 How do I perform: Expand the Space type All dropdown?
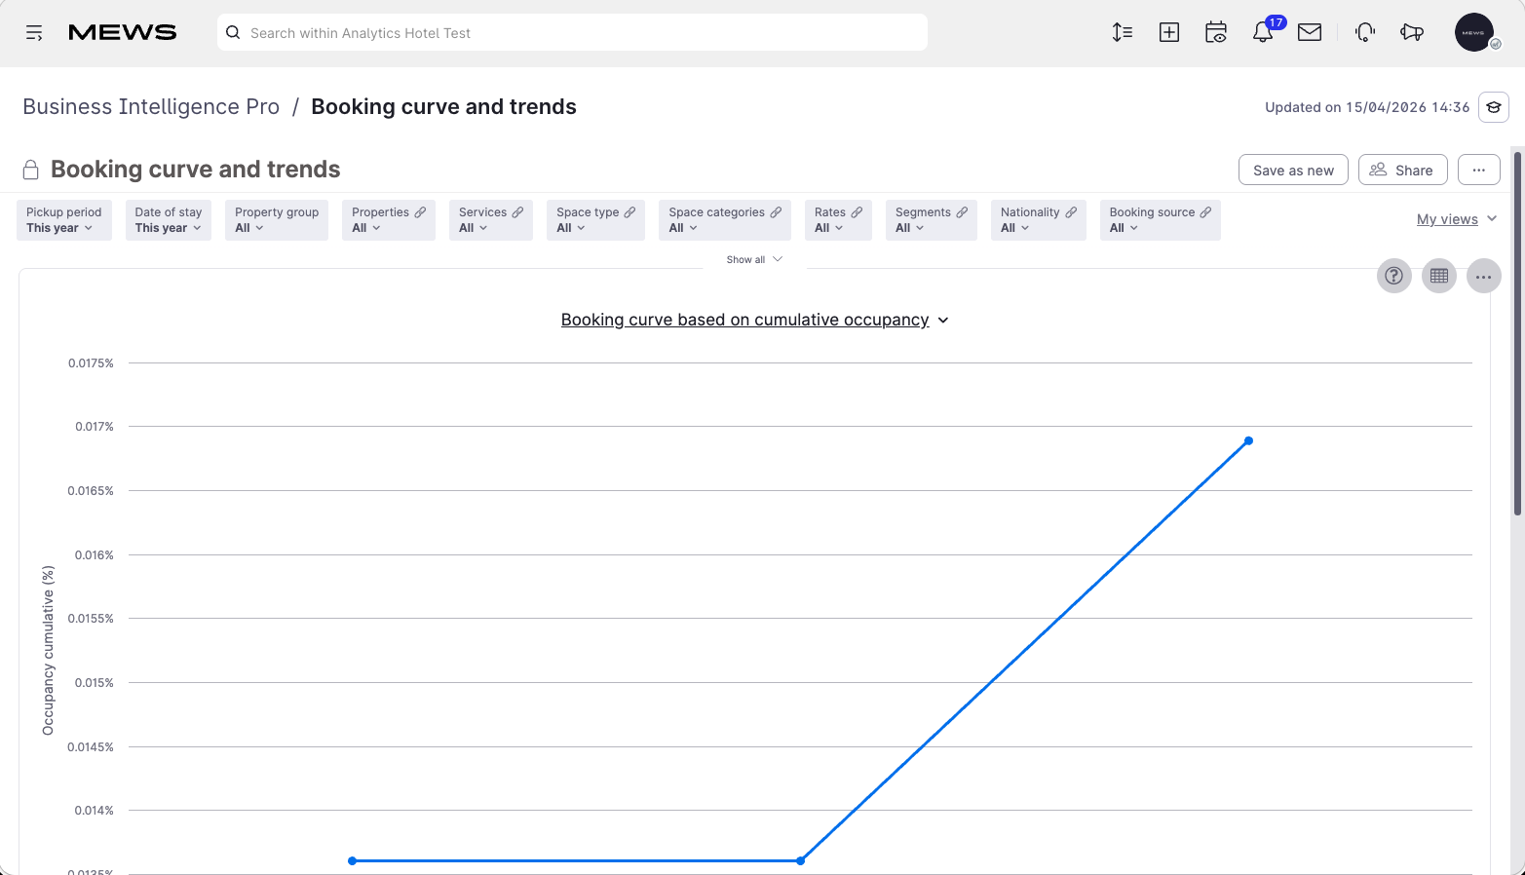[x=571, y=228]
